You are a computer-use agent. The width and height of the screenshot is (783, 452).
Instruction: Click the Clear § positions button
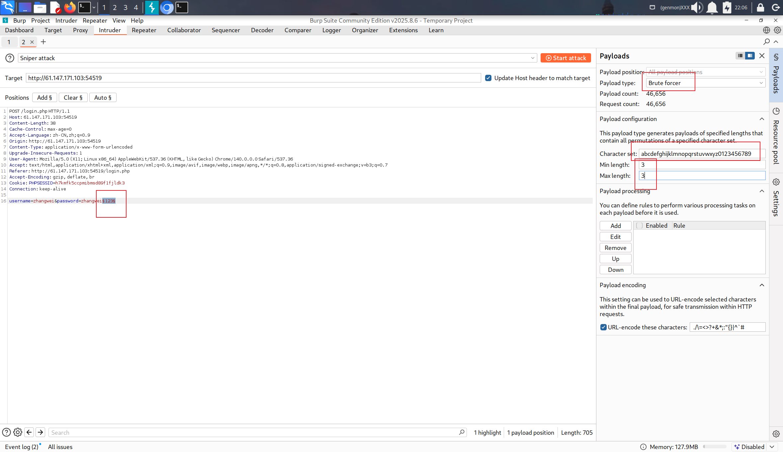(73, 98)
